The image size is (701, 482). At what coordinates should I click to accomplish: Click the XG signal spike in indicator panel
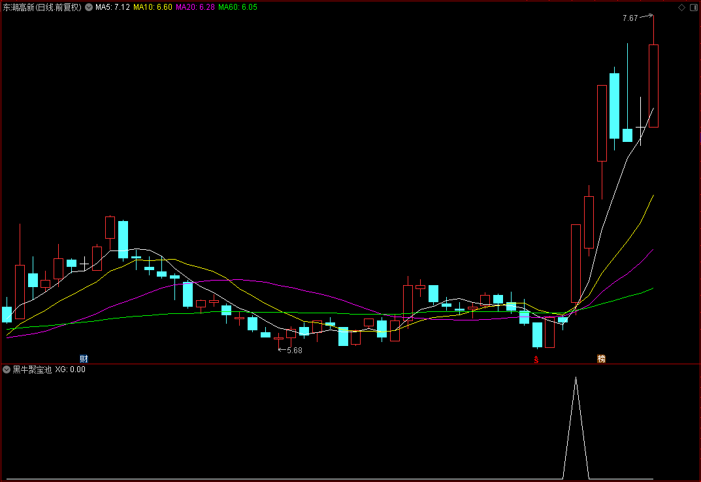click(x=576, y=428)
